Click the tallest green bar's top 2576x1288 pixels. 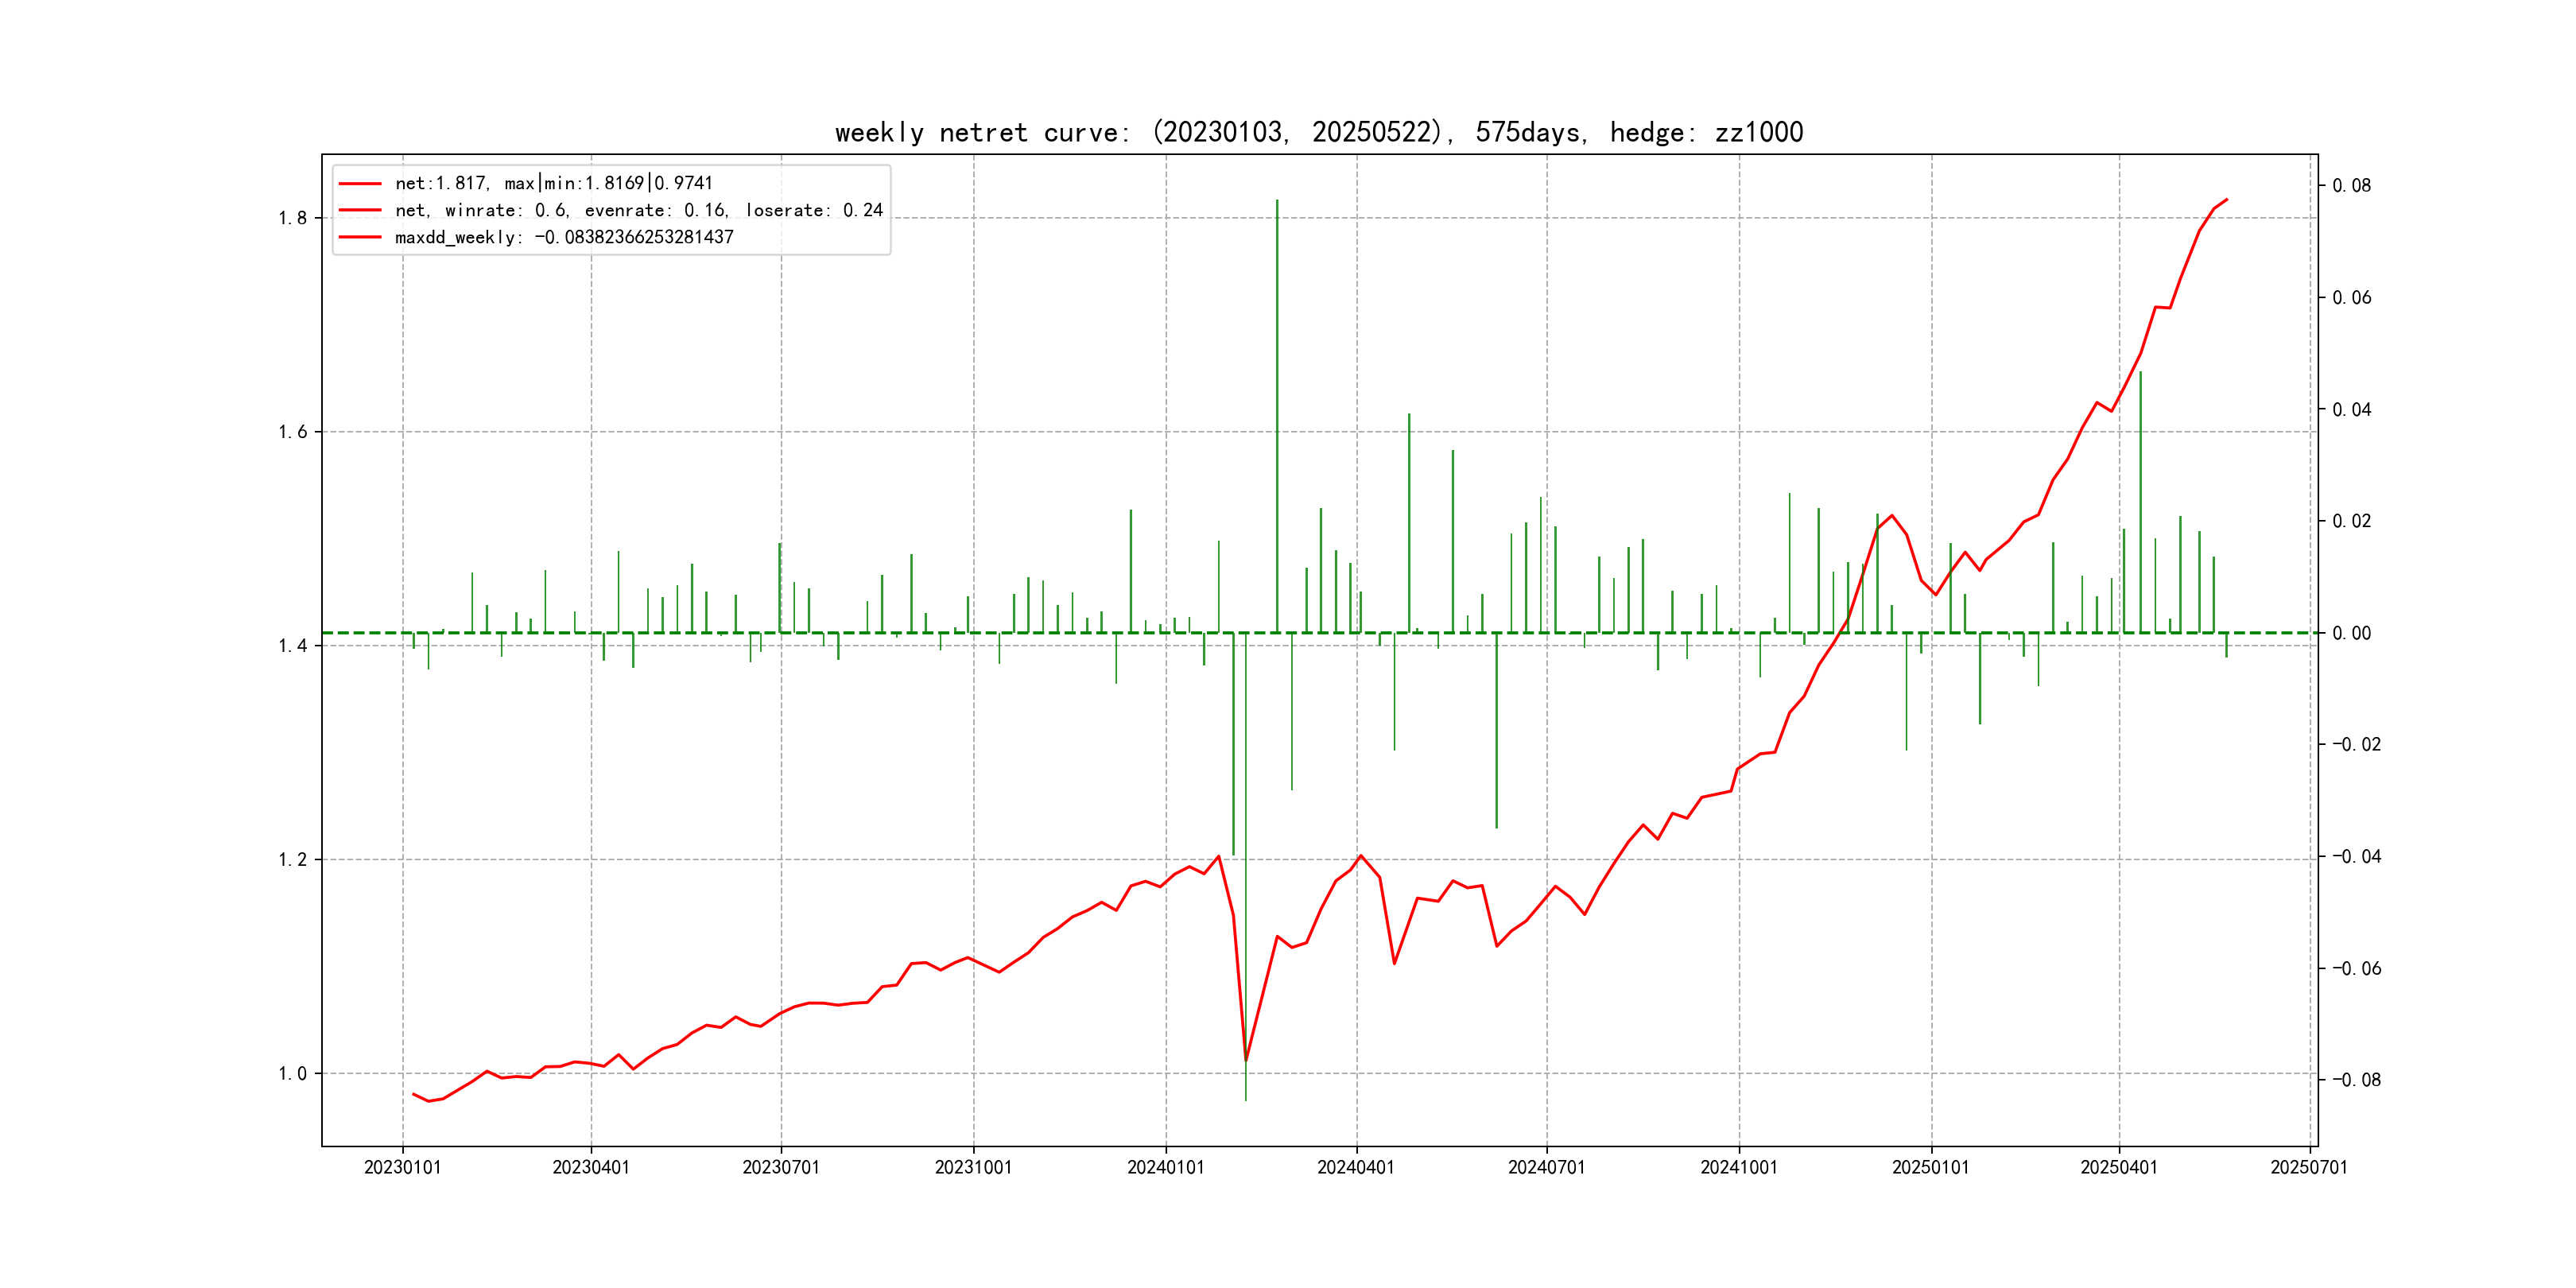tap(1277, 201)
